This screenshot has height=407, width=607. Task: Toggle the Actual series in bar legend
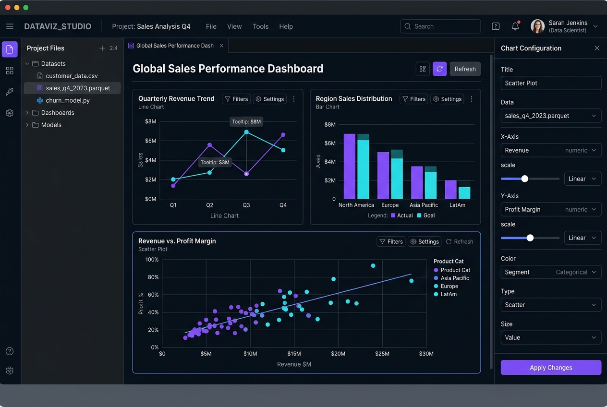401,215
